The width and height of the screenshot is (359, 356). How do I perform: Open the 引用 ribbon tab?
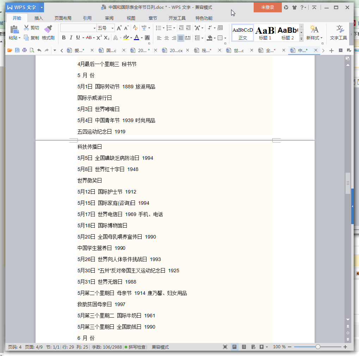click(87, 18)
